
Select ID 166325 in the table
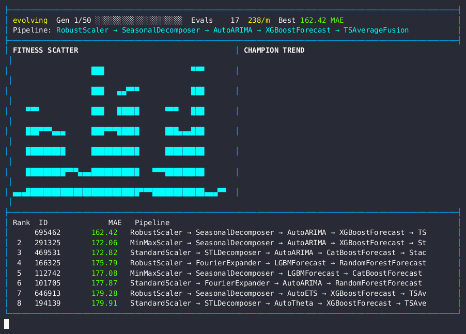point(48,263)
